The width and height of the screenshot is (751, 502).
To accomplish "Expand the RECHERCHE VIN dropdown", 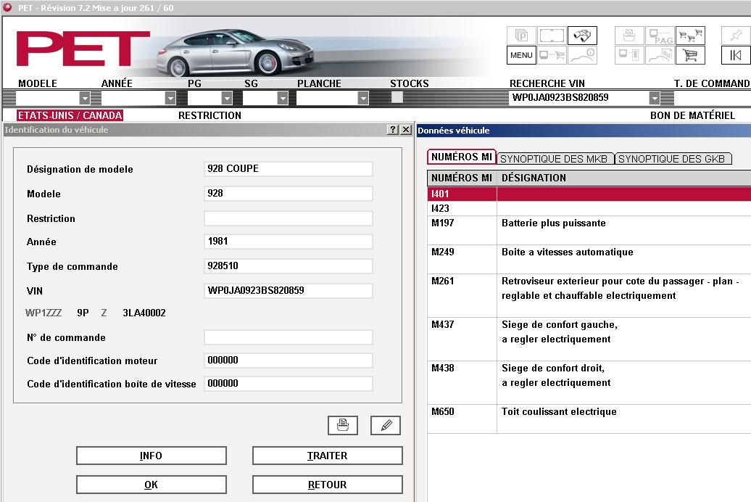I will coord(655,98).
